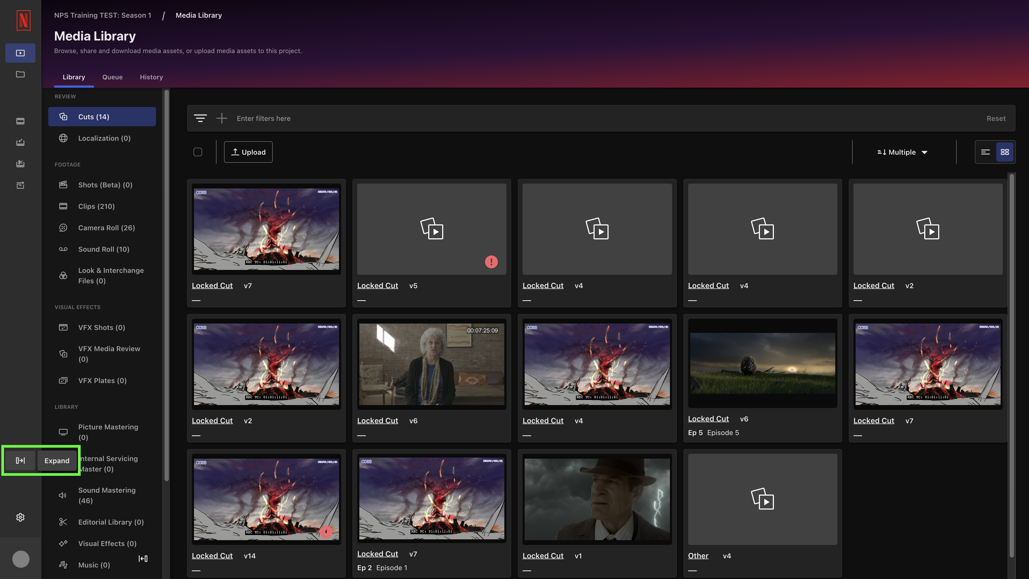Open the Media Library rail icon
The width and height of the screenshot is (1029, 579).
20,53
